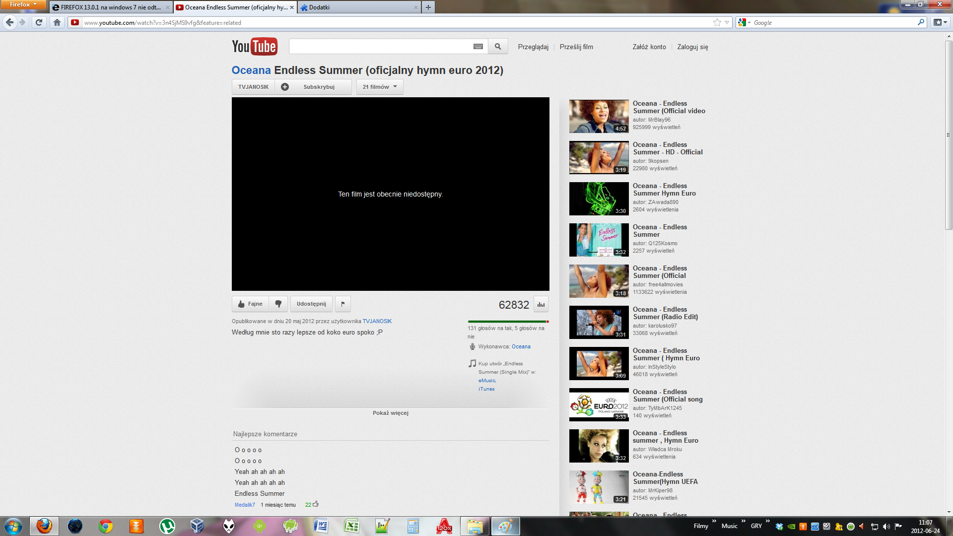Screen dimensions: 953x536
Task: Expand the "21 filmów" playlist dropdown
Action: coord(379,86)
